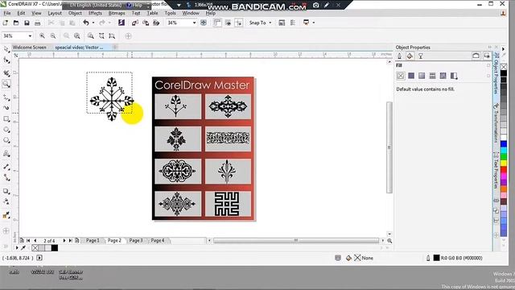Viewport: 515px width, 290px height.
Task: Click the horizontal scrollbar below canvas
Action: click(296, 241)
